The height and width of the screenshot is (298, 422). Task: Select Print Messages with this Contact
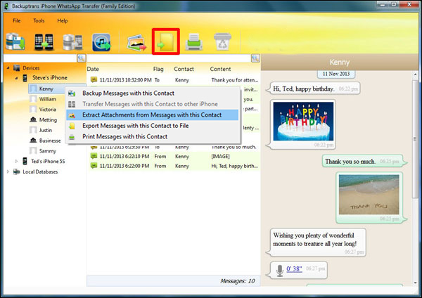tap(124, 136)
